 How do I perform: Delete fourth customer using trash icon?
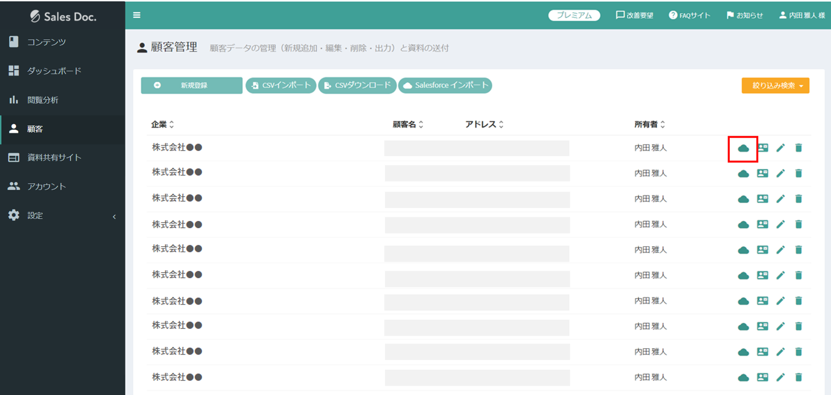coord(798,225)
